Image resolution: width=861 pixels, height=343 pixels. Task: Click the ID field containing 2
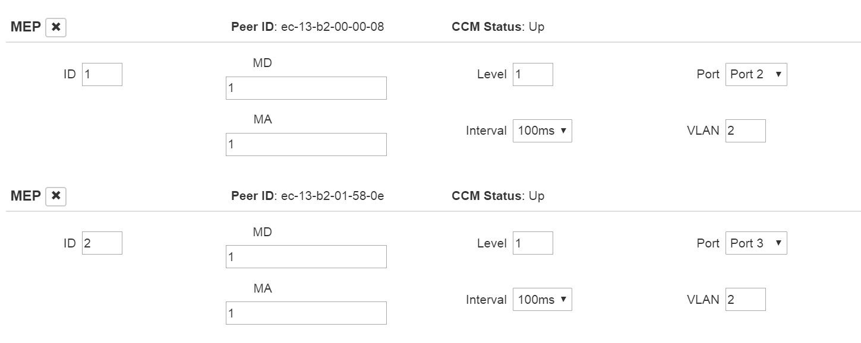[102, 243]
